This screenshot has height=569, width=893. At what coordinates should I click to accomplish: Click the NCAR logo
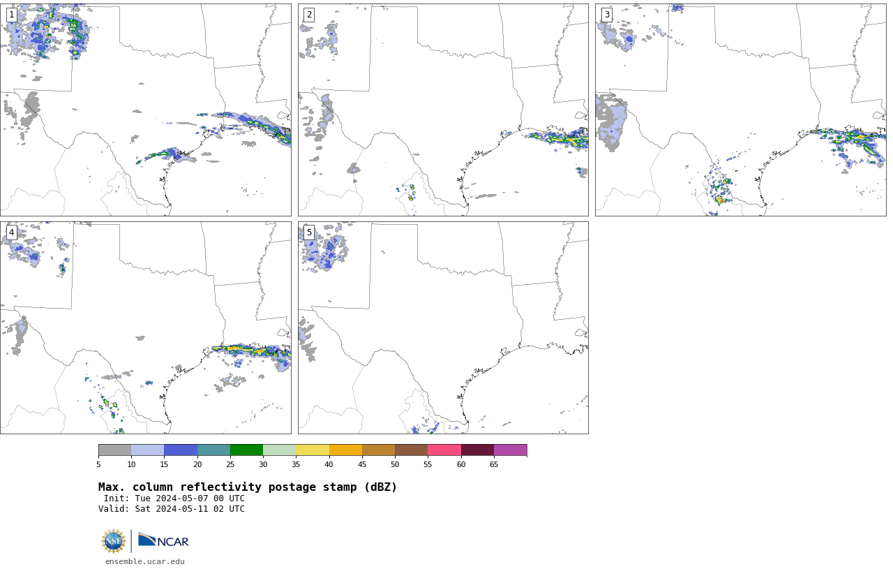click(163, 540)
